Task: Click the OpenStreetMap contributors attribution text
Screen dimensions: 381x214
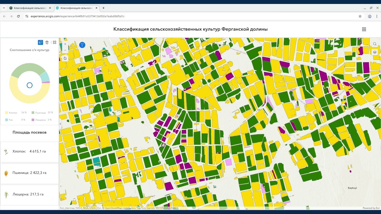Action: click(120, 208)
